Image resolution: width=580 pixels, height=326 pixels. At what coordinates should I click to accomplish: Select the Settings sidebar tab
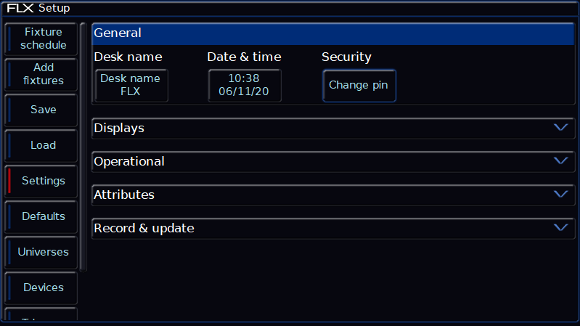point(42,181)
